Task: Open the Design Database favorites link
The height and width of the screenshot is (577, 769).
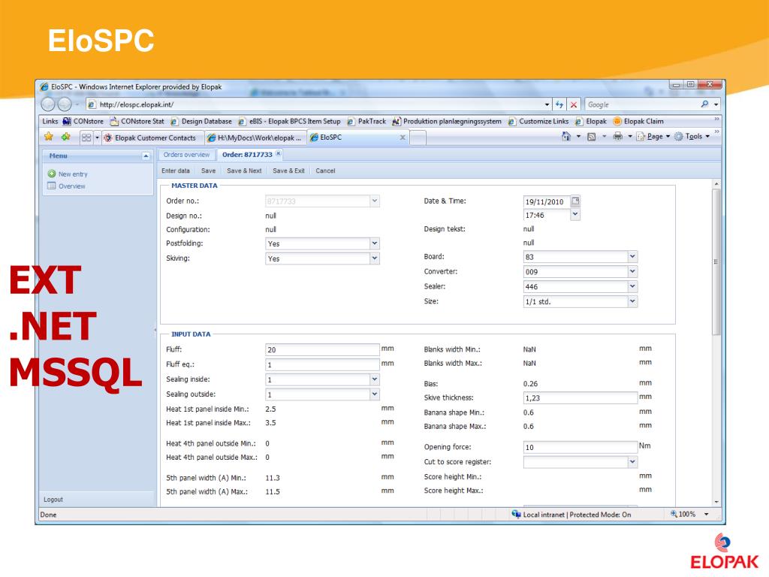Action: coord(201,121)
